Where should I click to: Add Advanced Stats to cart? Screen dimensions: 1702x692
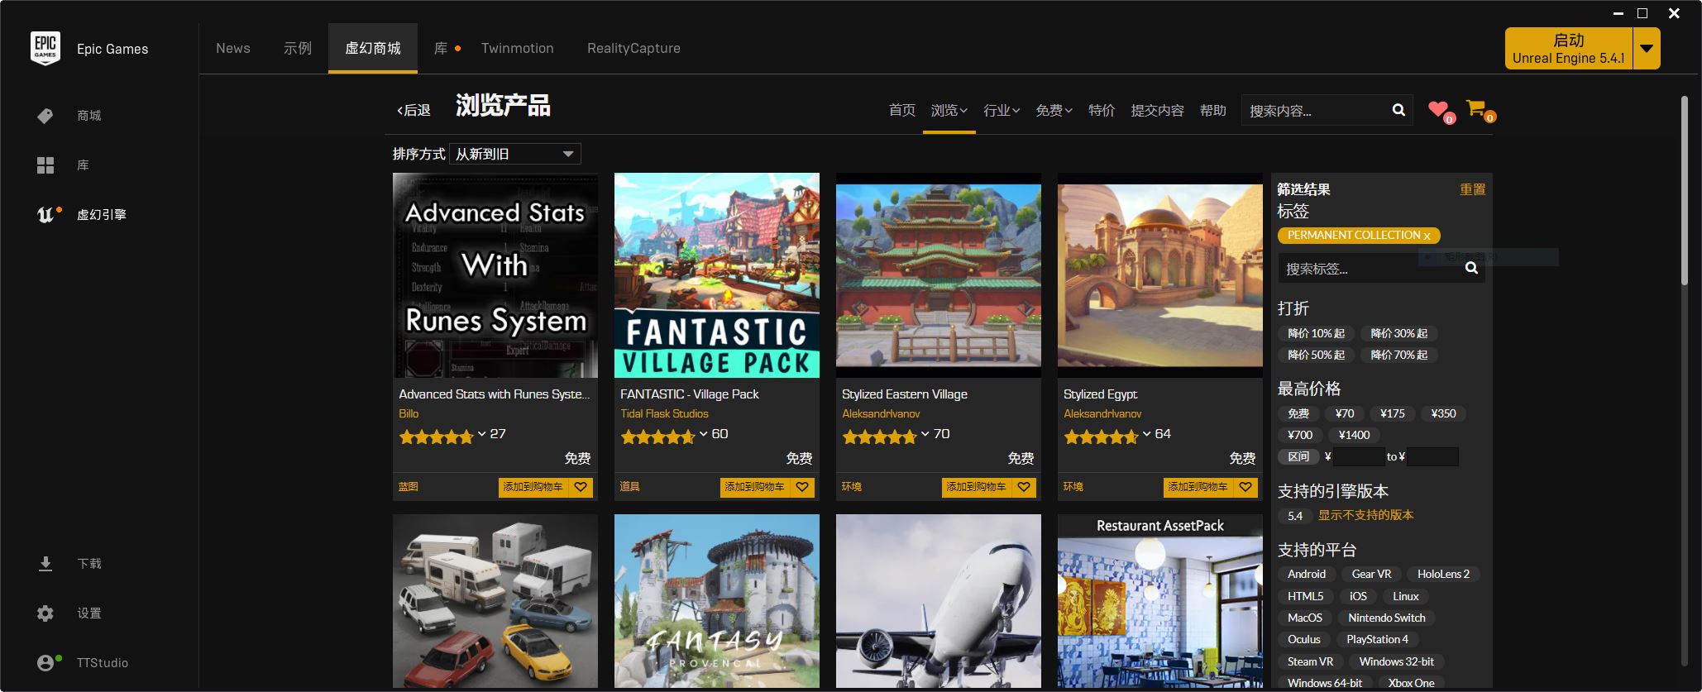(x=533, y=487)
